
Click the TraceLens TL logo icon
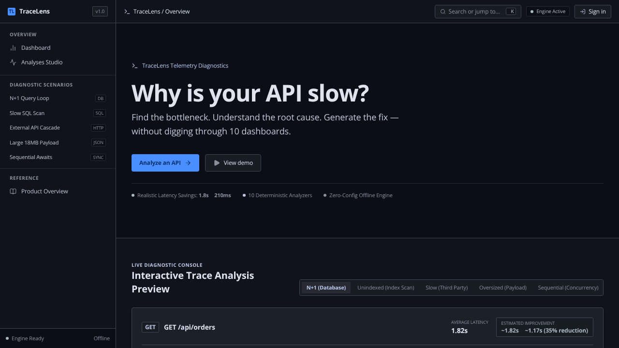[x=12, y=12]
